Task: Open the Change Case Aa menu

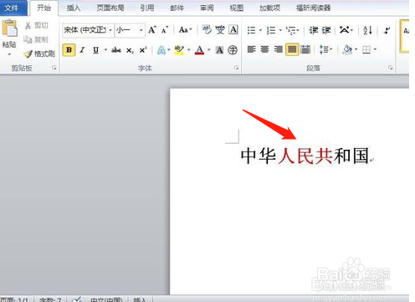Action: 186,30
